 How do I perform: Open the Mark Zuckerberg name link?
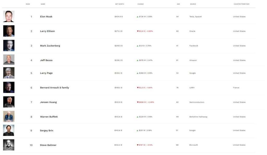(50, 46)
